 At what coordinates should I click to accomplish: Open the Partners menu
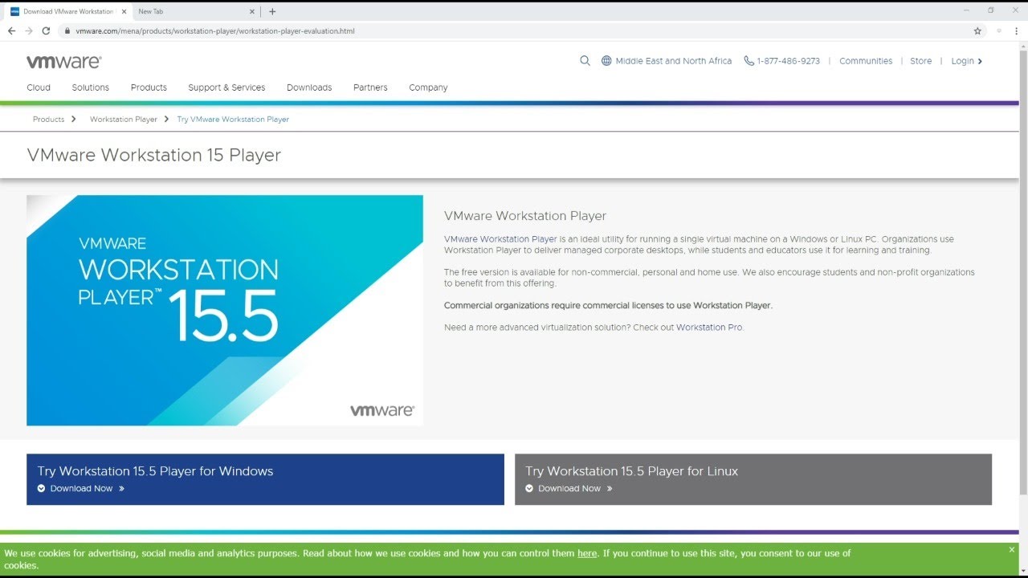370,88
